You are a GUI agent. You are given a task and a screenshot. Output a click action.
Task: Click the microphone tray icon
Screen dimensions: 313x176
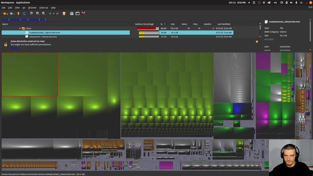click(296, 2)
